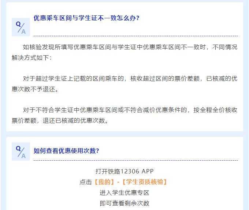Click the line 即可查看剩余次数
Screen dimensions: 249x210
pos(124,203)
